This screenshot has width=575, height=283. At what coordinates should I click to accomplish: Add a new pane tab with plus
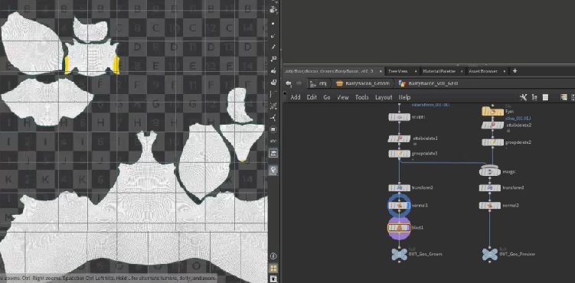tap(515, 71)
